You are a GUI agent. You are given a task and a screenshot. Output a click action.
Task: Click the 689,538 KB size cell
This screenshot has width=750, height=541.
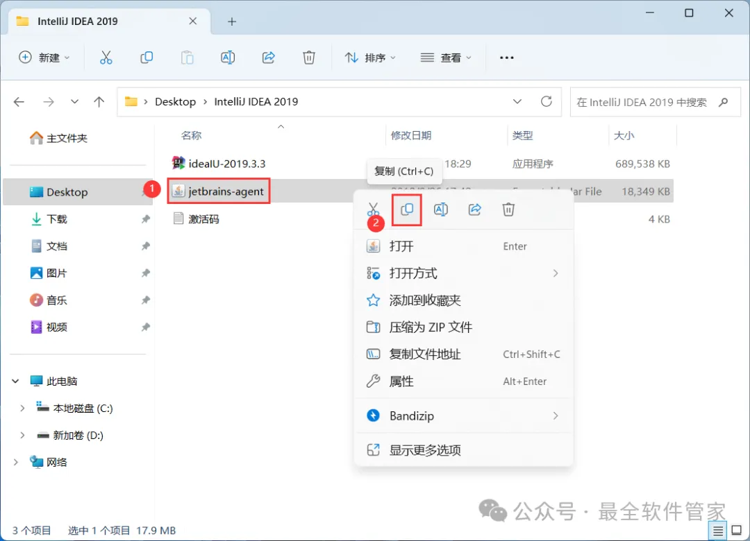point(642,164)
